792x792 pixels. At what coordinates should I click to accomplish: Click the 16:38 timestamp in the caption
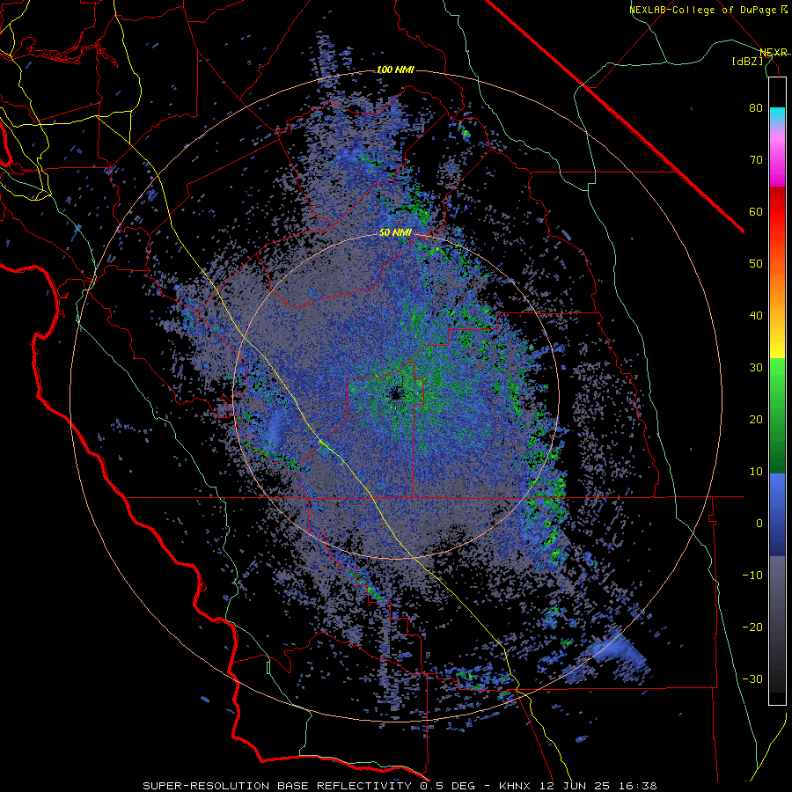(x=639, y=786)
